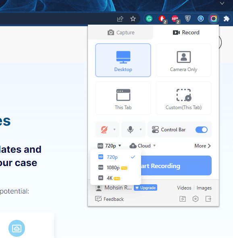233x238 pixels.
Task: Toggle the Control Bar switch
Action: pyautogui.click(x=202, y=130)
